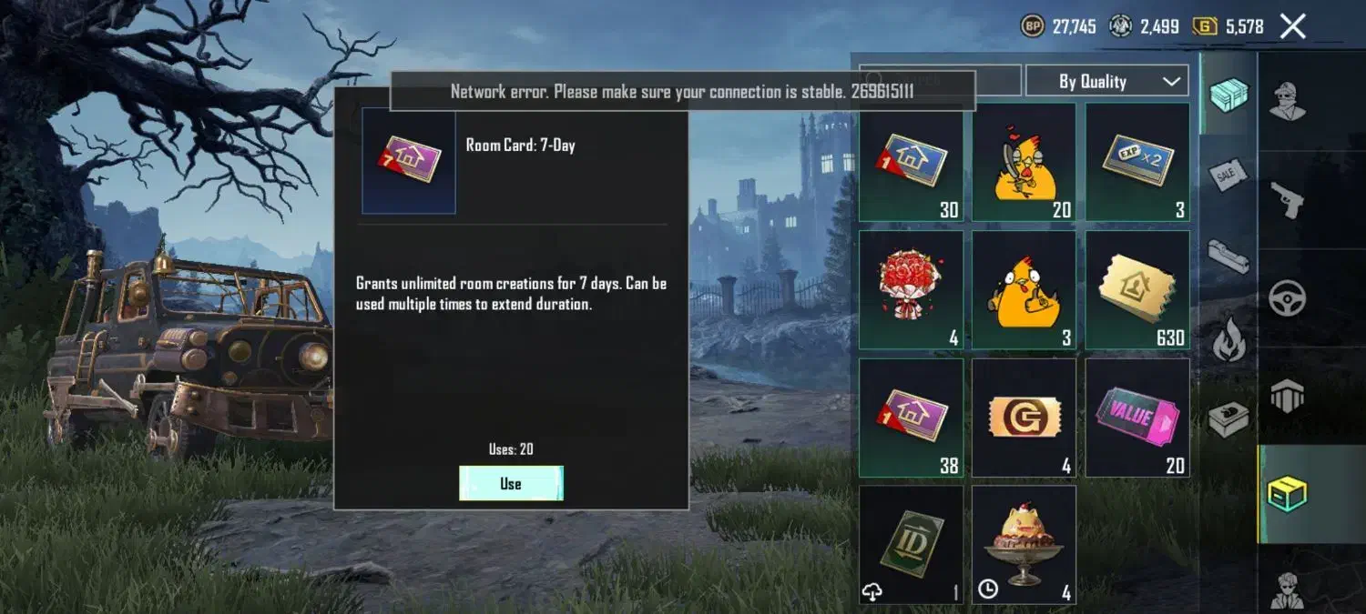
Task: Select the golden chicken trophy dessert item
Action: pos(1024,545)
